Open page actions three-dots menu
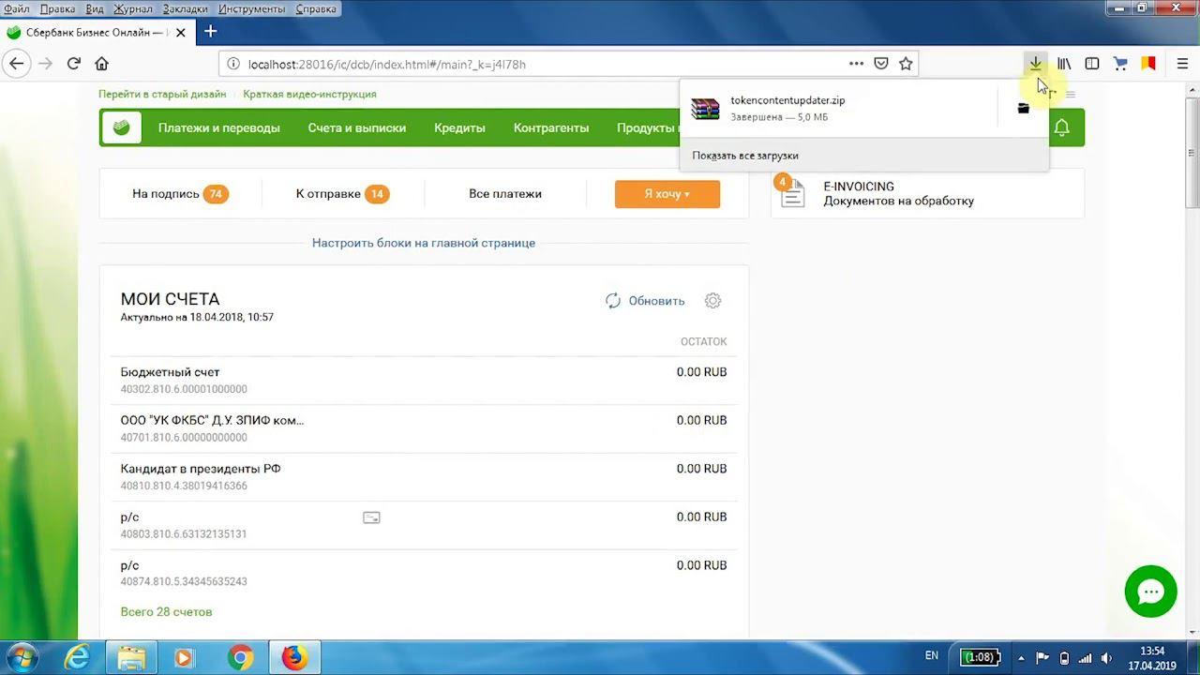Viewport: 1200px width, 675px height. (856, 64)
